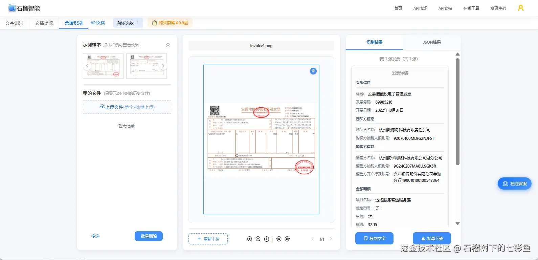Screen dimensions: 538x260
Task: Select unit price value 32.15
Action: [373, 225]
